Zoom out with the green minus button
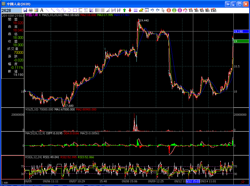The image size is (250, 186). (174, 10)
